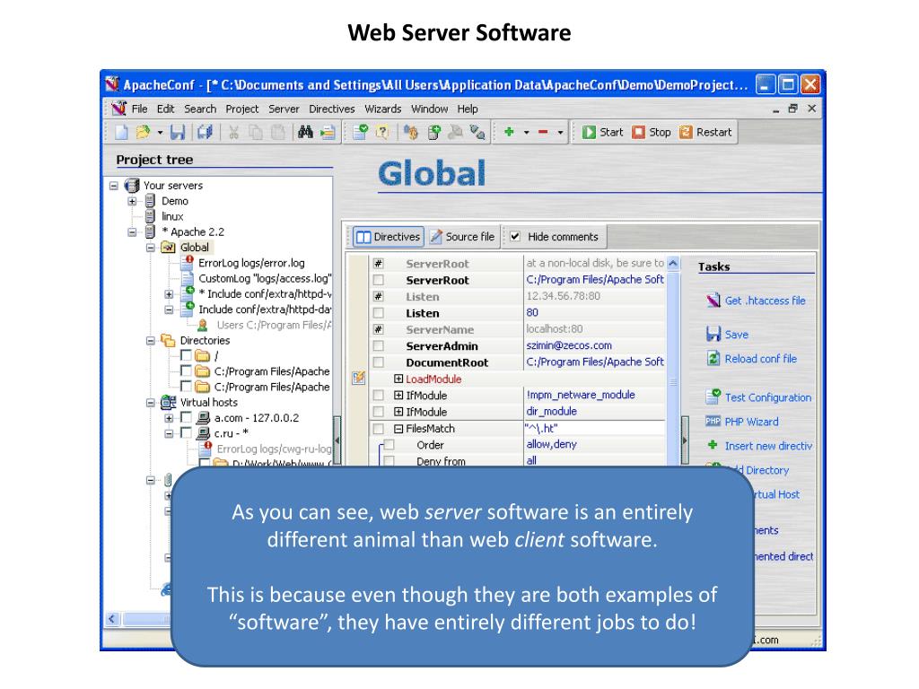Check the box for ServerRoot C:/Program Files row
This screenshot has width=919, height=689.
point(379,280)
